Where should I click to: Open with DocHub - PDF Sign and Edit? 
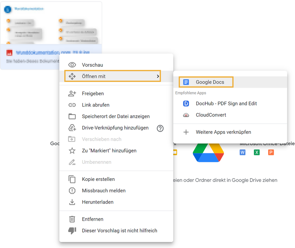point(230,104)
